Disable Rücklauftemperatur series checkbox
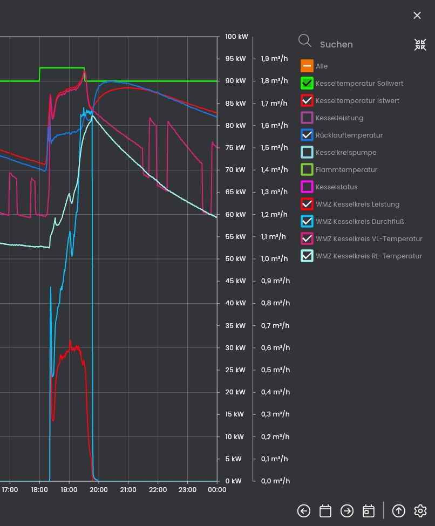Screen dimensions: 435x526 (307, 135)
